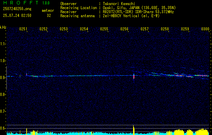Image resolution: width=212 pixels, height=135 pixels.
Task: Click antenna text 2el-HB9CV Vertical
Action: point(121,16)
